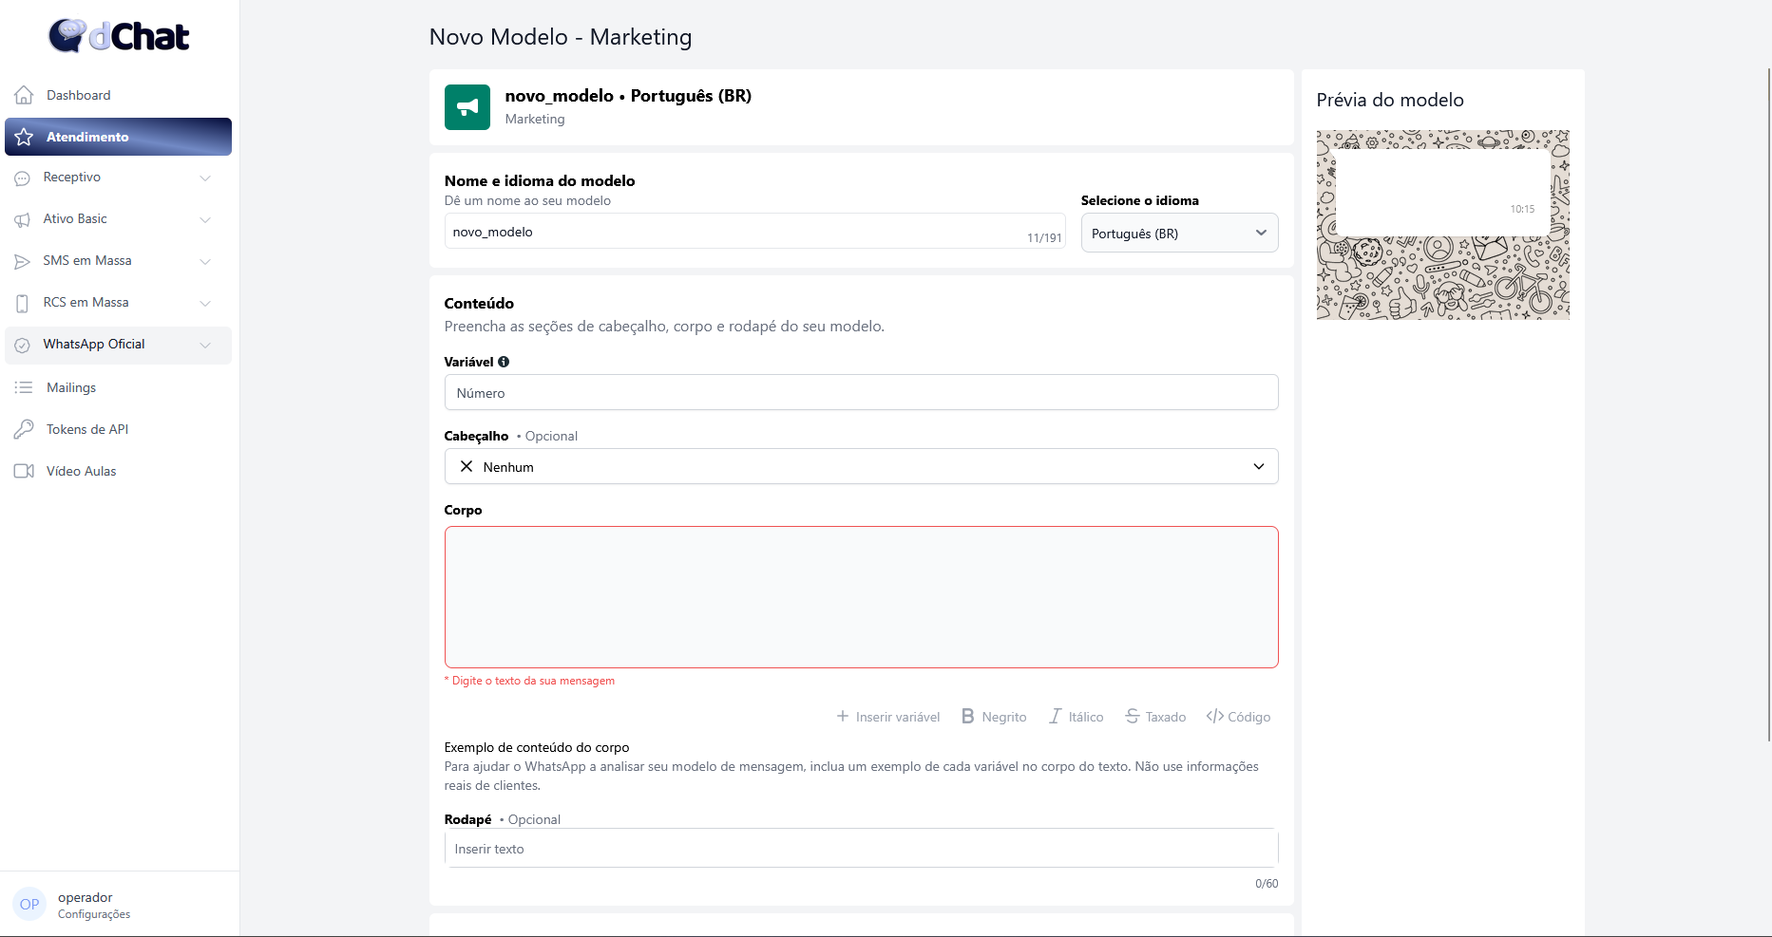The image size is (1772, 937).
Task: Apply Taxado strikethrough formatting
Action: pyautogui.click(x=1155, y=717)
